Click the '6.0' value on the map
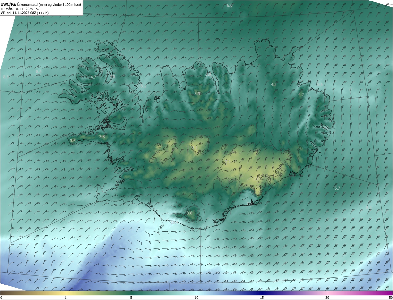 pyautogui.click(x=230, y=5)
